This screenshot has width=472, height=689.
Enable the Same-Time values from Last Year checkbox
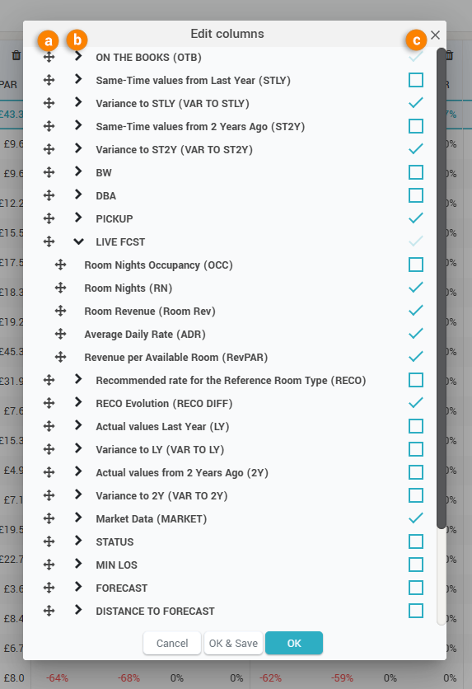416,80
